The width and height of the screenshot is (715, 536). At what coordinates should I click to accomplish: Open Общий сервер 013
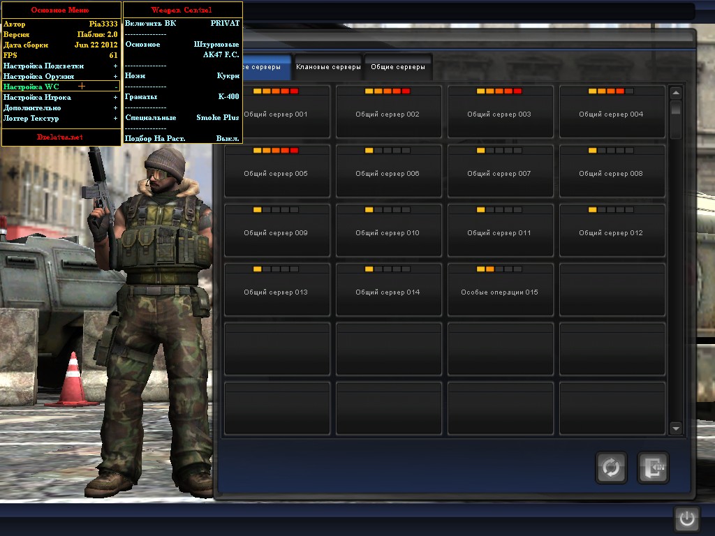277,290
